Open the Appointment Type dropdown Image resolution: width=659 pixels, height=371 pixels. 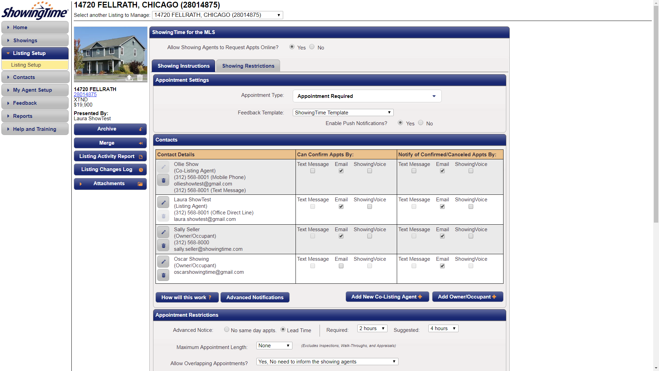[367, 96]
